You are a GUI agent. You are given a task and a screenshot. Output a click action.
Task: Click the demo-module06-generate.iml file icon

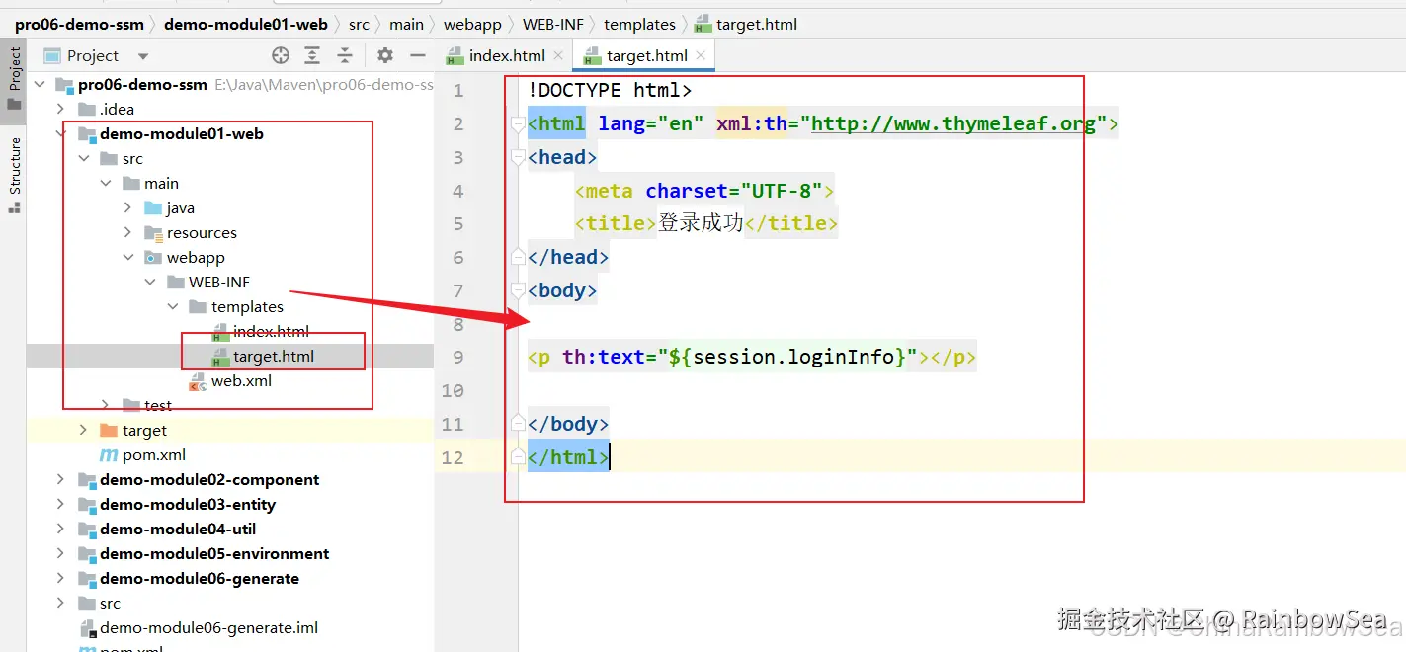pyautogui.click(x=87, y=628)
